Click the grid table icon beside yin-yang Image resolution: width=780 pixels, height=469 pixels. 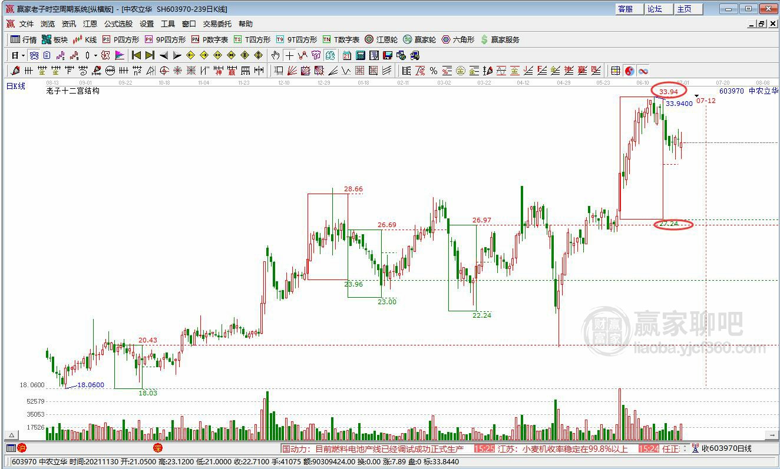pyautogui.click(x=615, y=71)
